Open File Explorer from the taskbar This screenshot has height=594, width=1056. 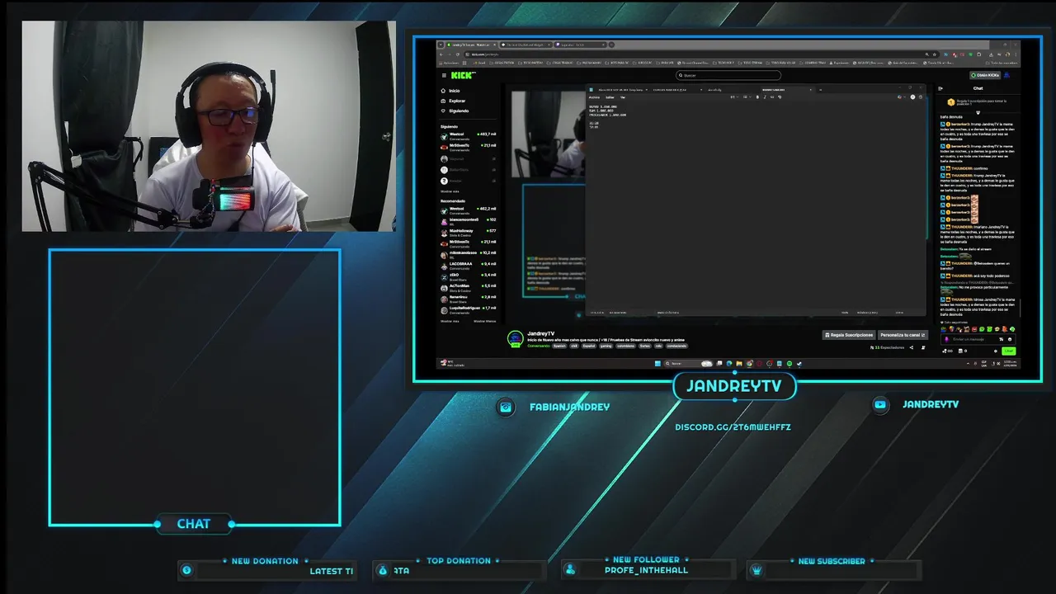pyautogui.click(x=739, y=363)
